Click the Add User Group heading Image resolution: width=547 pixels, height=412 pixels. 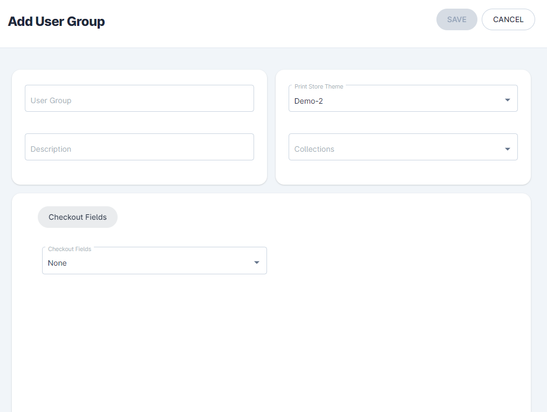point(57,21)
